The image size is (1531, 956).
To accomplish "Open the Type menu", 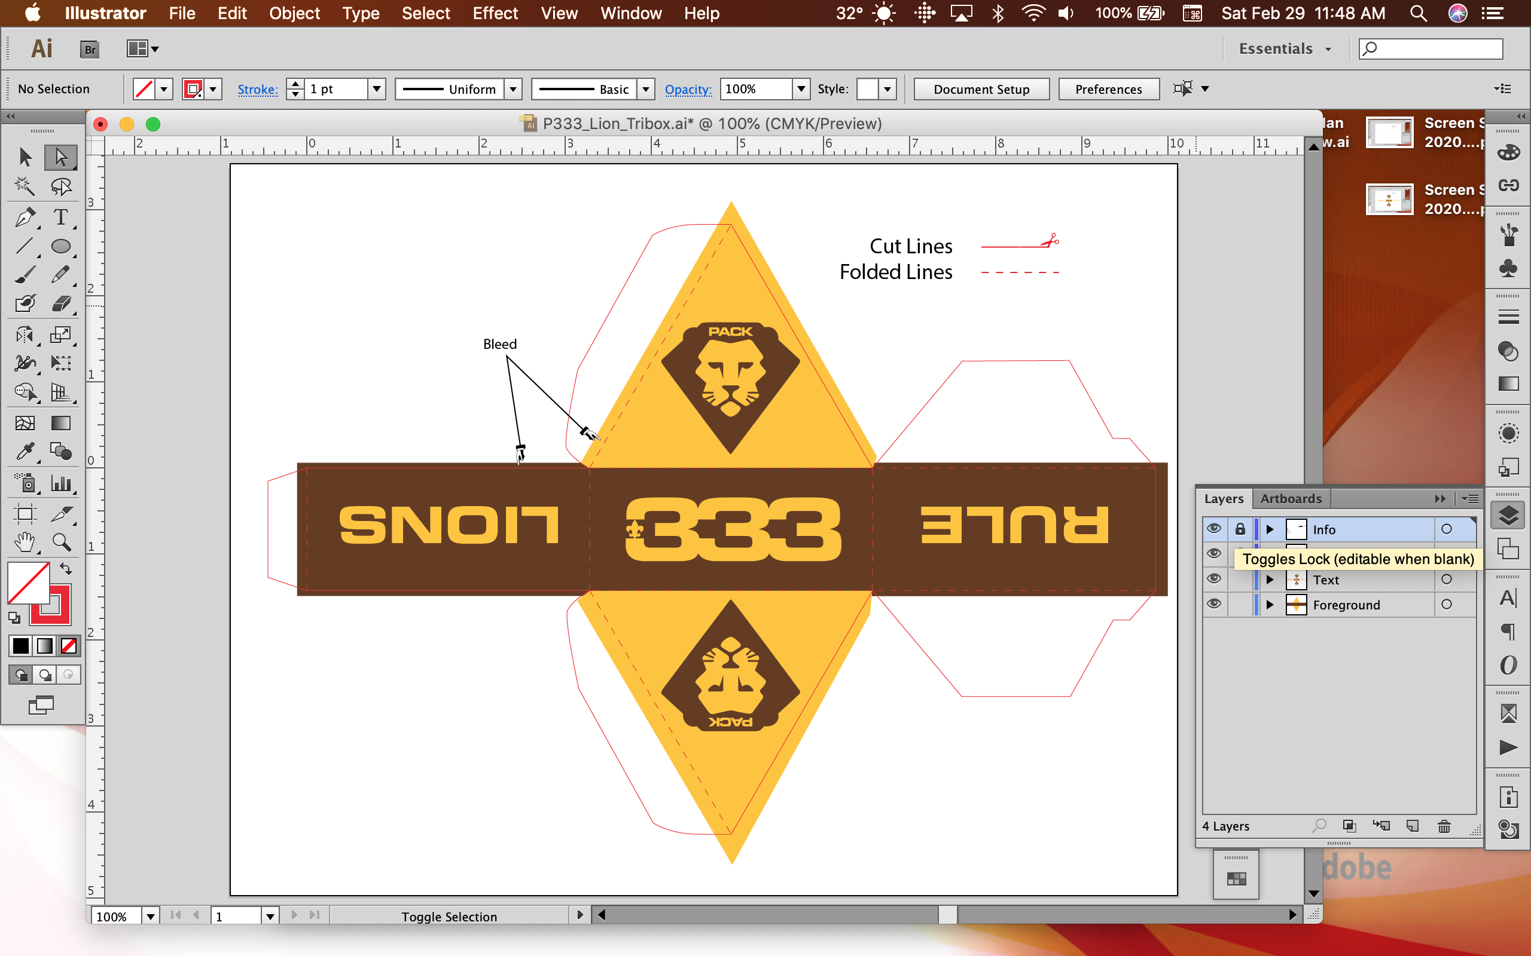I will pyautogui.click(x=361, y=13).
